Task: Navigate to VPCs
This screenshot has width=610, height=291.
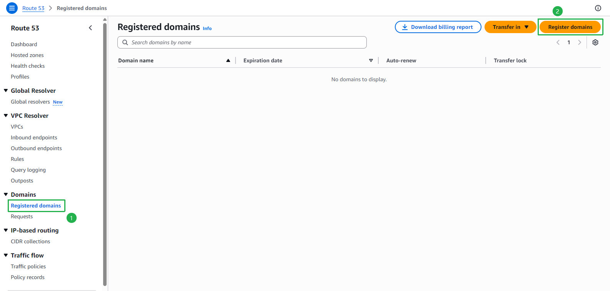Action: (x=17, y=127)
